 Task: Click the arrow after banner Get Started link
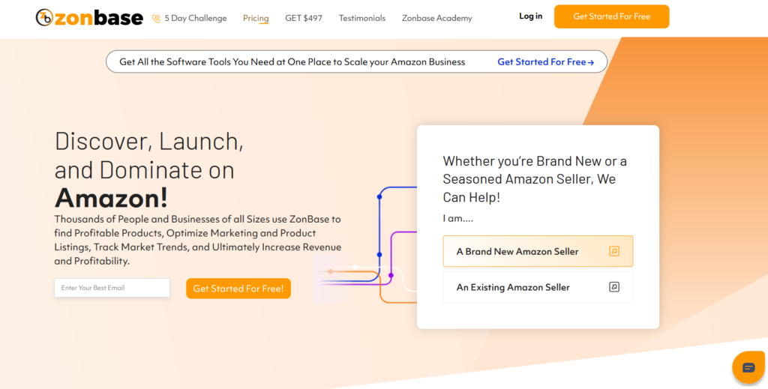click(591, 62)
